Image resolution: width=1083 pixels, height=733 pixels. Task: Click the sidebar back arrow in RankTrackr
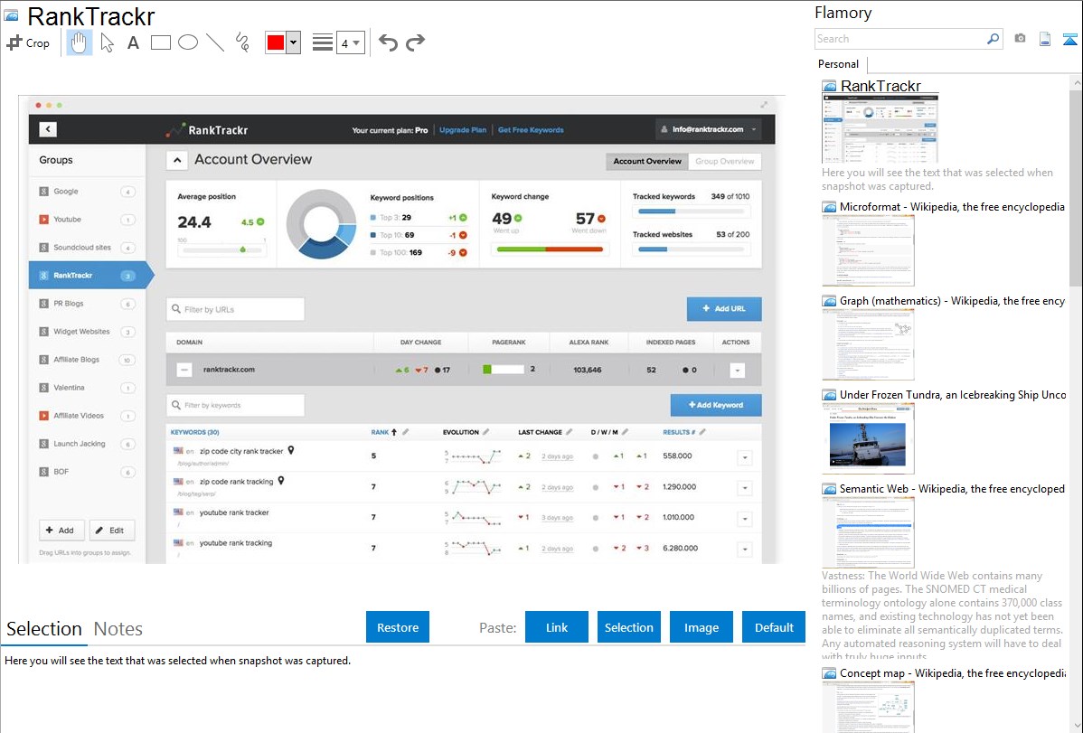click(48, 128)
